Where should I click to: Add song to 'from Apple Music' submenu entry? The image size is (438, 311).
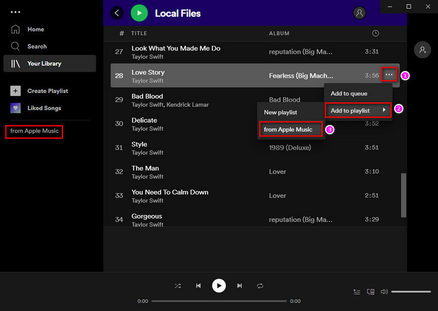(291, 129)
